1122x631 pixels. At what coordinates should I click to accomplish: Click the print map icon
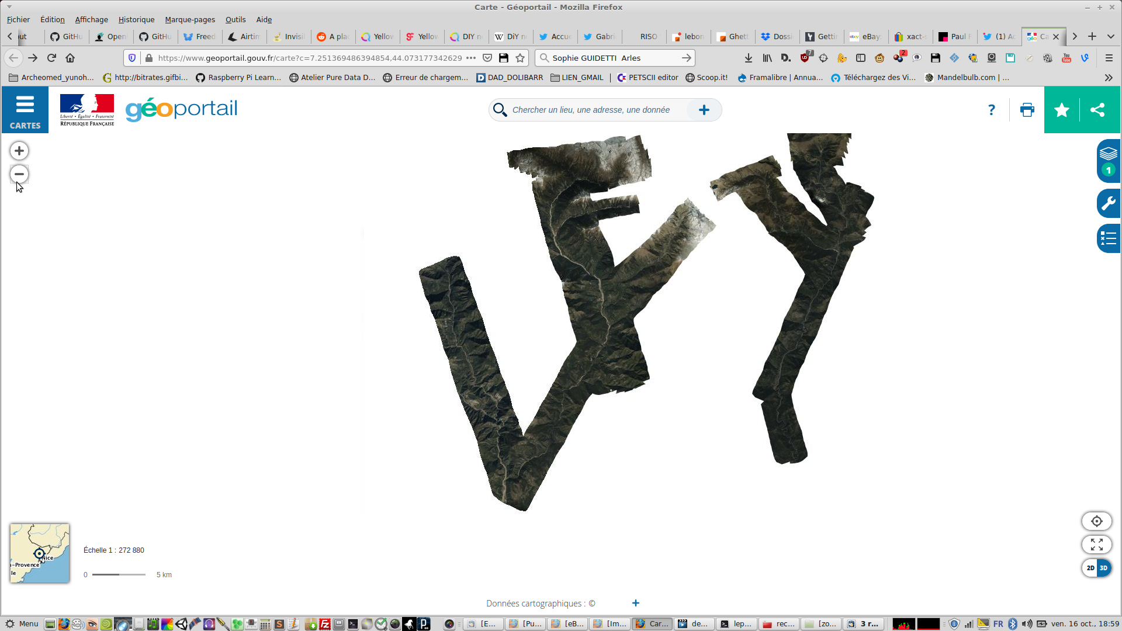[1027, 110]
